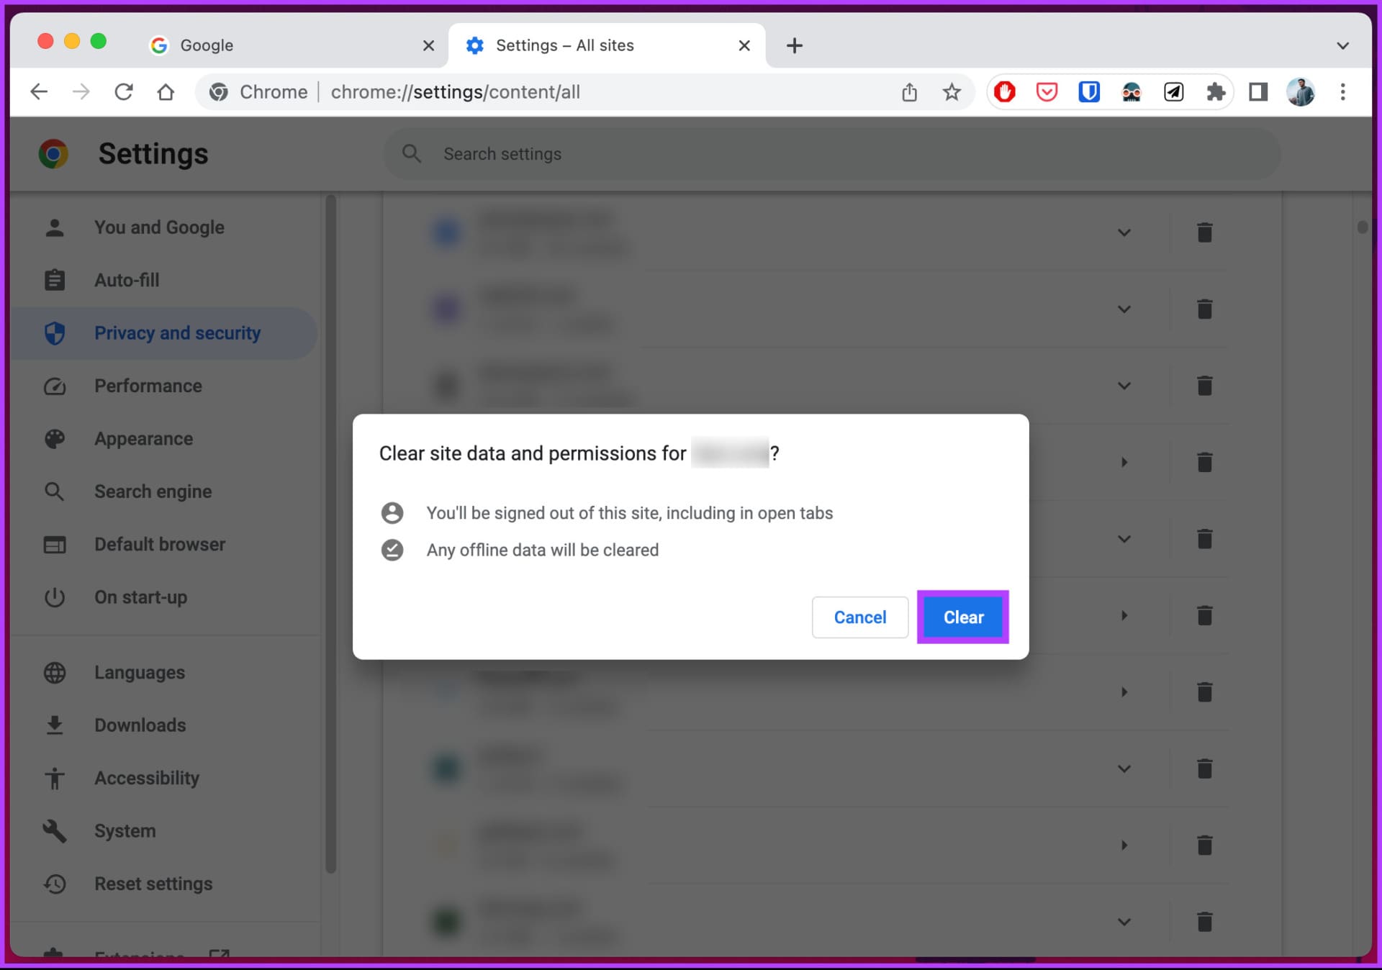The width and height of the screenshot is (1382, 970).
Task: Share this page via the share icon
Action: (909, 92)
